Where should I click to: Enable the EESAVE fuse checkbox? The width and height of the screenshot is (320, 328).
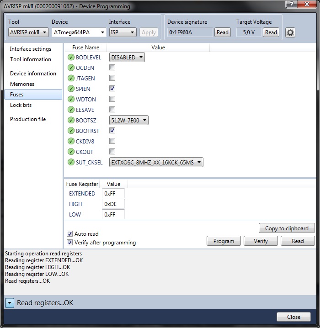pyautogui.click(x=112, y=109)
